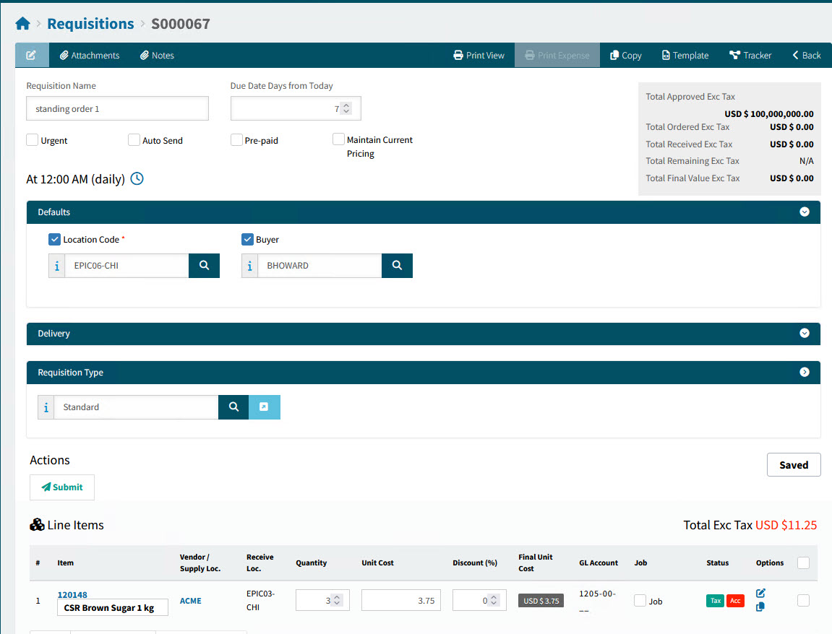The image size is (832, 634).
Task: Collapse the Defaults section
Action: (x=805, y=212)
